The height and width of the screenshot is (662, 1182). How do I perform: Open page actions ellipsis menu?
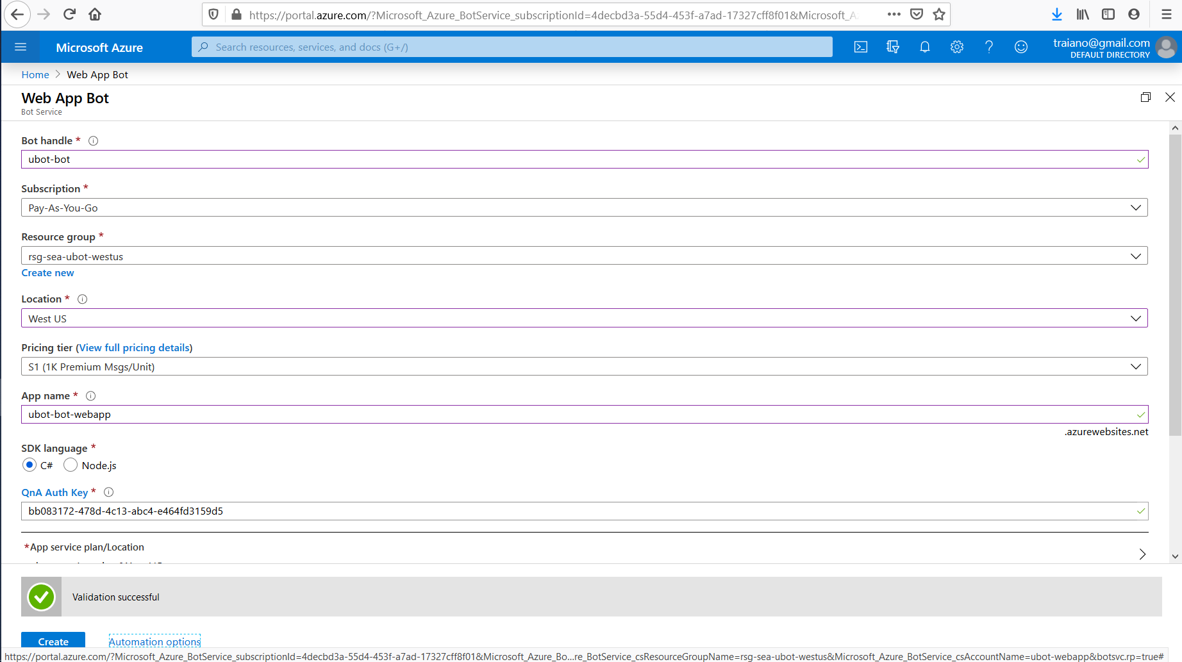[x=894, y=14]
